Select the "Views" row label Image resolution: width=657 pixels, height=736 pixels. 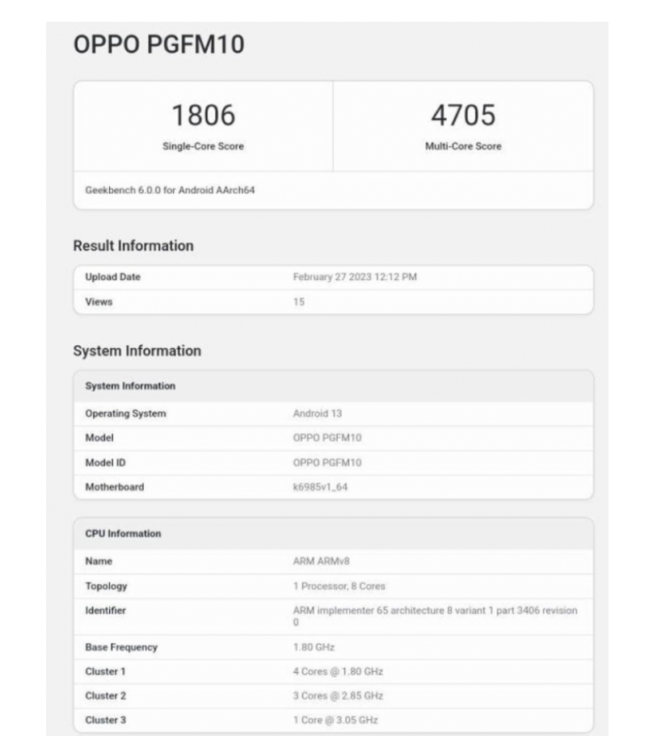tap(99, 302)
